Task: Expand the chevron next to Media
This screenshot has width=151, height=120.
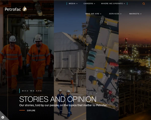Action: (x=77, y=4)
